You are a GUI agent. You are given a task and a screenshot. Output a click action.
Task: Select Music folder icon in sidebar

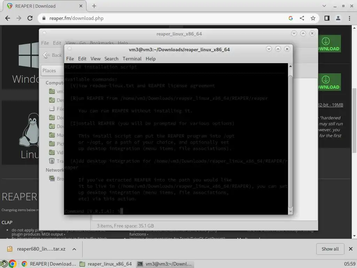click(52, 135)
